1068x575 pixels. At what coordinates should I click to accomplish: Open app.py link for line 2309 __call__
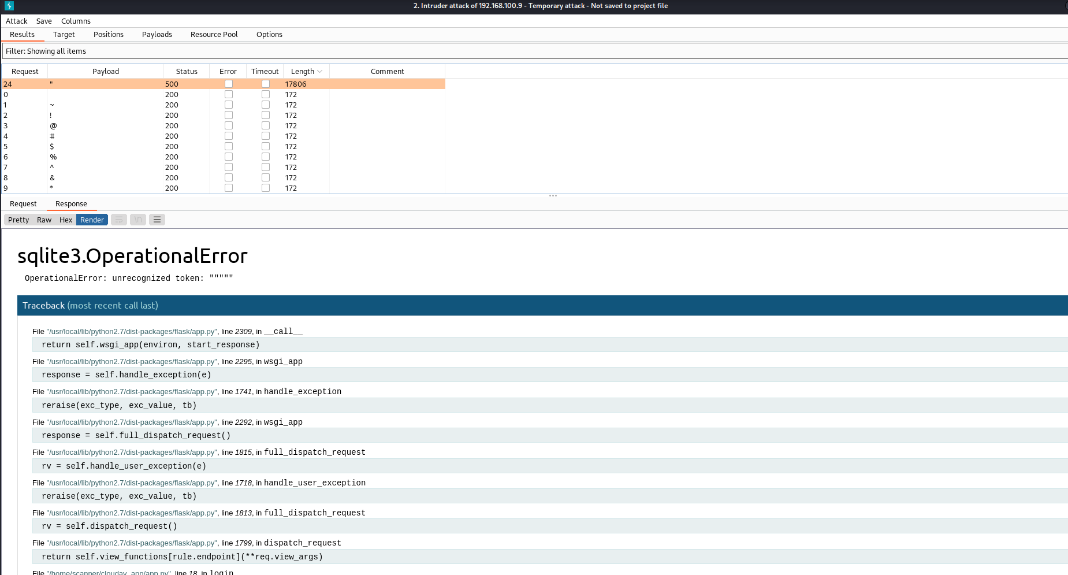click(132, 332)
